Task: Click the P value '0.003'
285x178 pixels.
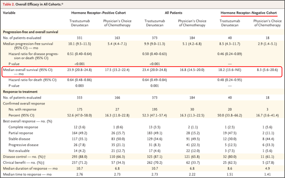Action: pos(79,86)
